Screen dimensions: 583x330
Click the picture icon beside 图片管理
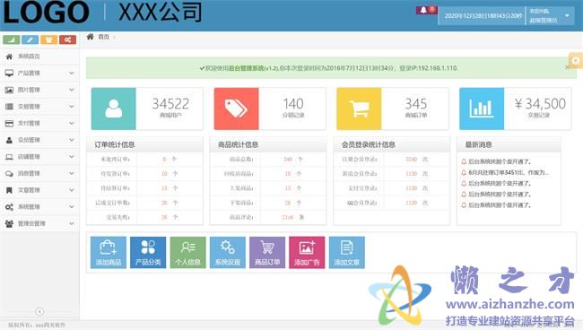(9, 90)
